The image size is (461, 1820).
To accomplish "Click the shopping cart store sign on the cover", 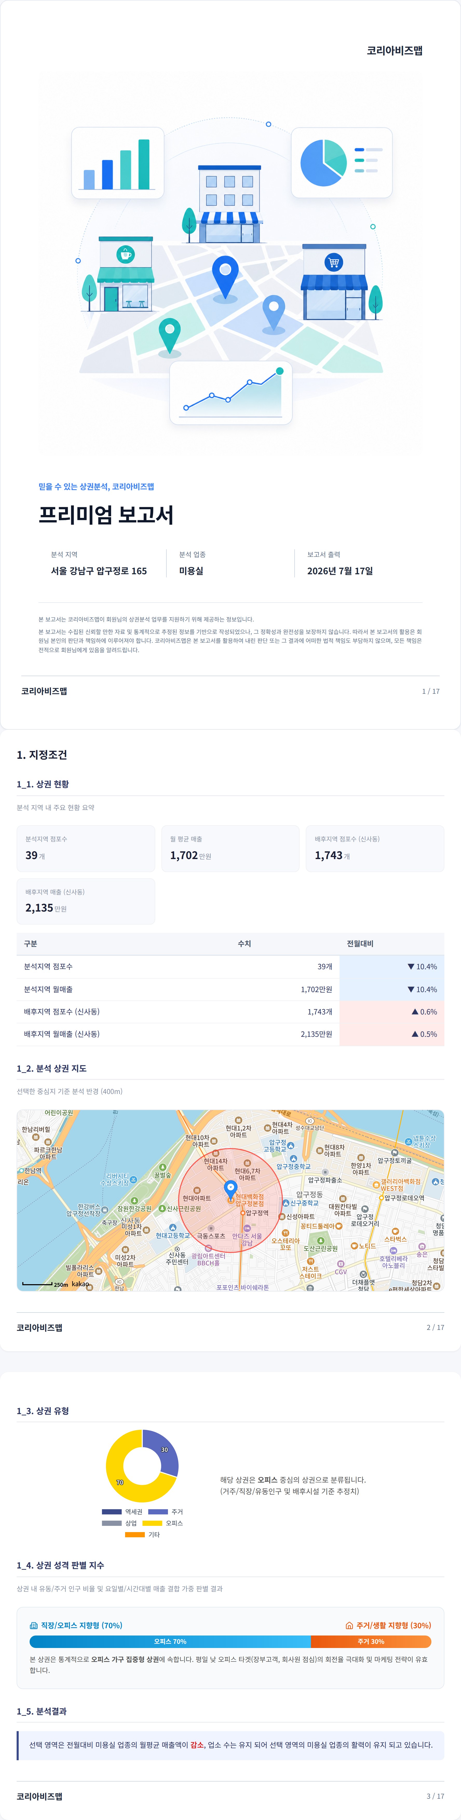I will (334, 262).
